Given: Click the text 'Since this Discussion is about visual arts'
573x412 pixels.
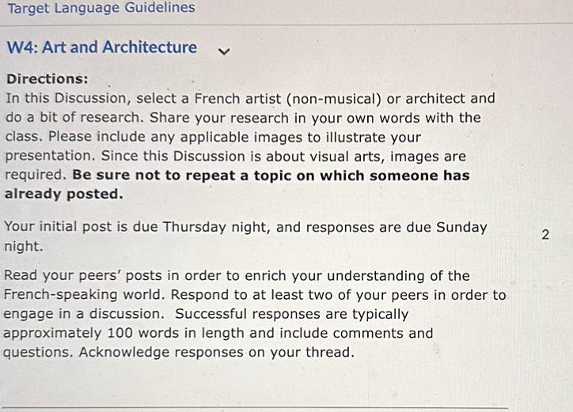Looking at the screenshot, I should 243,157.
